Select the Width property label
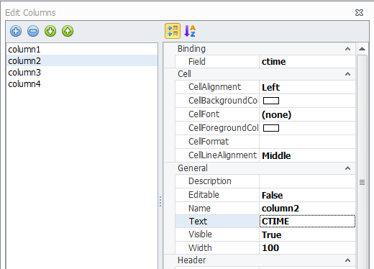This screenshot has height=269, width=374. click(x=200, y=248)
